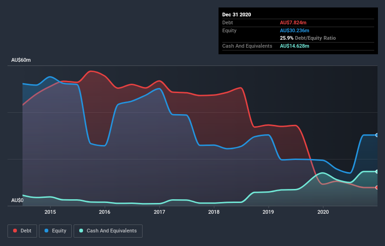Toggle the Cash And Equivalents legend button
Screen dimensions: 385x246
click(x=108, y=231)
